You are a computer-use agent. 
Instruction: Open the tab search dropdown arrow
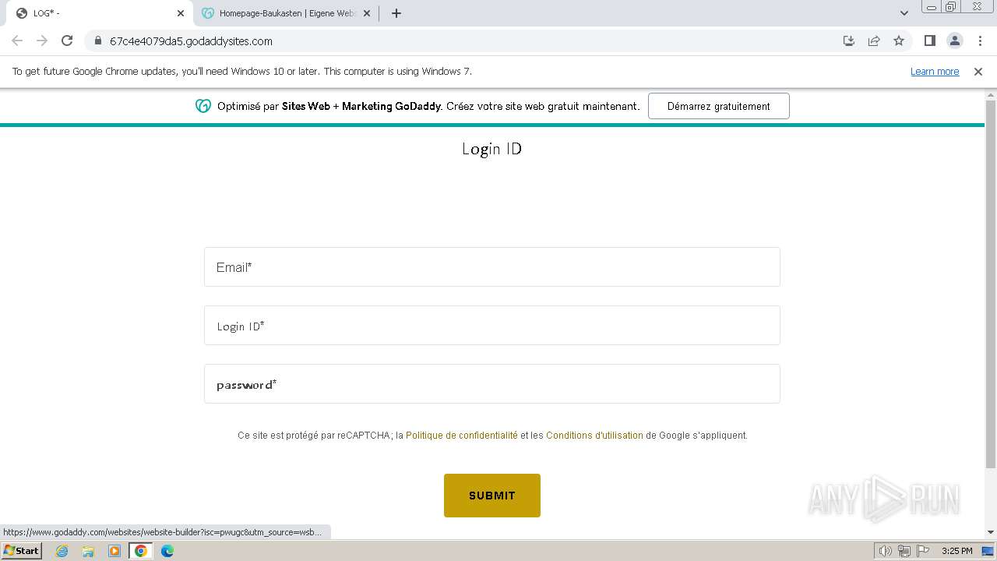[904, 13]
